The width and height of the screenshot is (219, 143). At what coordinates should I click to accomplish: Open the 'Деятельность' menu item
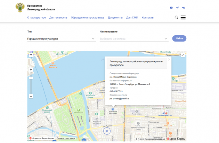pos(58,18)
